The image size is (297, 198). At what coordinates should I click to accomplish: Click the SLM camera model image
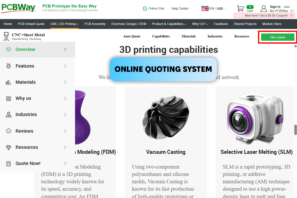pyautogui.click(x=256, y=118)
